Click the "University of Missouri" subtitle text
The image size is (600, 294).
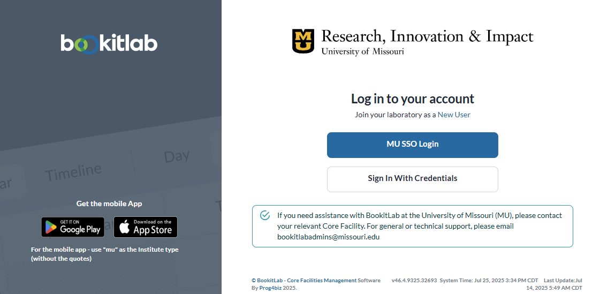362,52
